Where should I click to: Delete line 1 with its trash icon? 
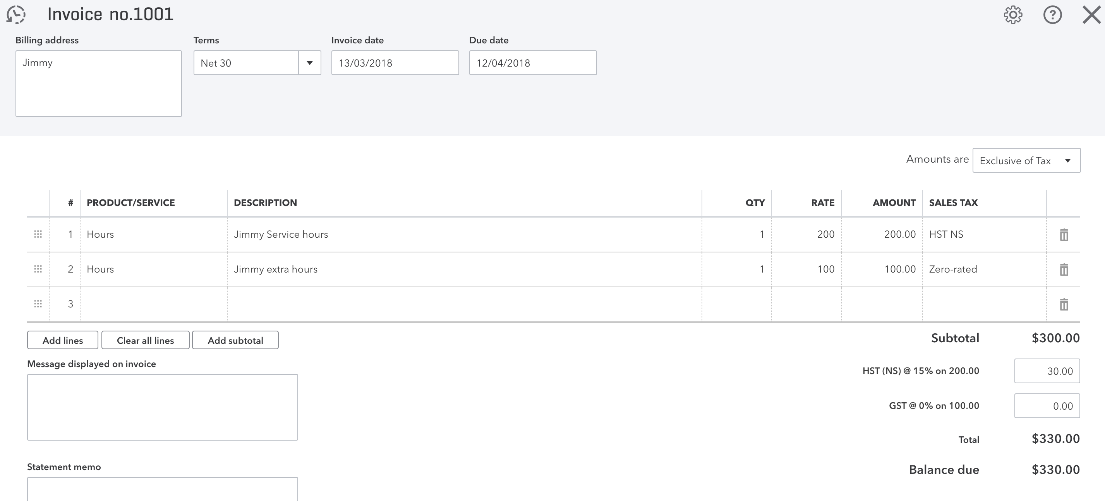click(1064, 235)
